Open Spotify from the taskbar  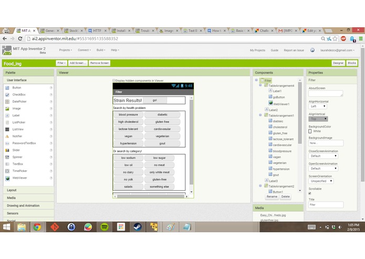105,227
